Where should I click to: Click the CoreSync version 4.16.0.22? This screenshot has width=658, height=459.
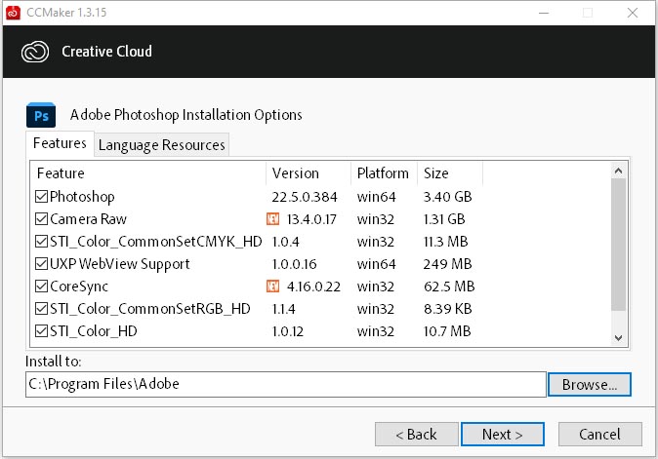(x=313, y=287)
